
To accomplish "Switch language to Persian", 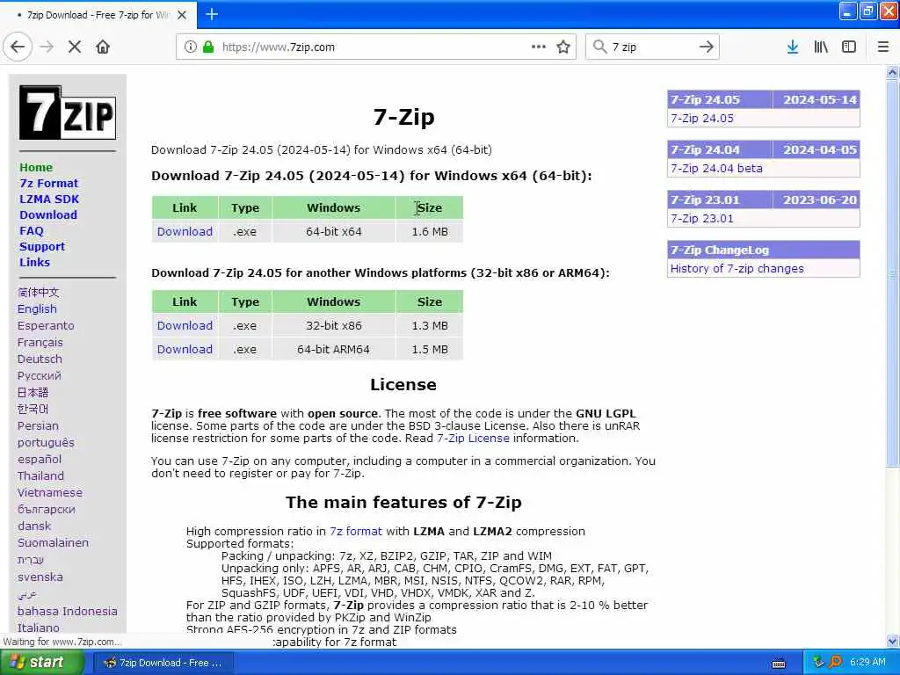I will [37, 426].
